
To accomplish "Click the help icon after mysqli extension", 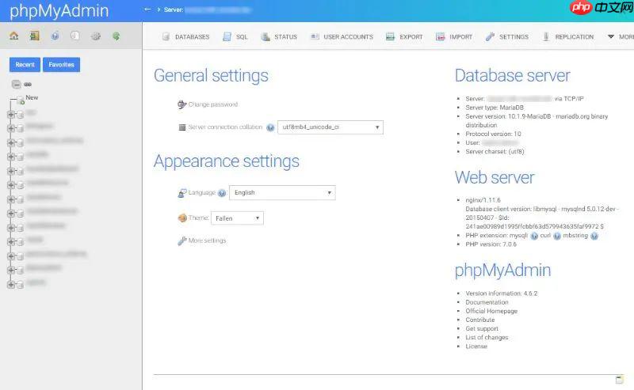I will click(x=534, y=236).
